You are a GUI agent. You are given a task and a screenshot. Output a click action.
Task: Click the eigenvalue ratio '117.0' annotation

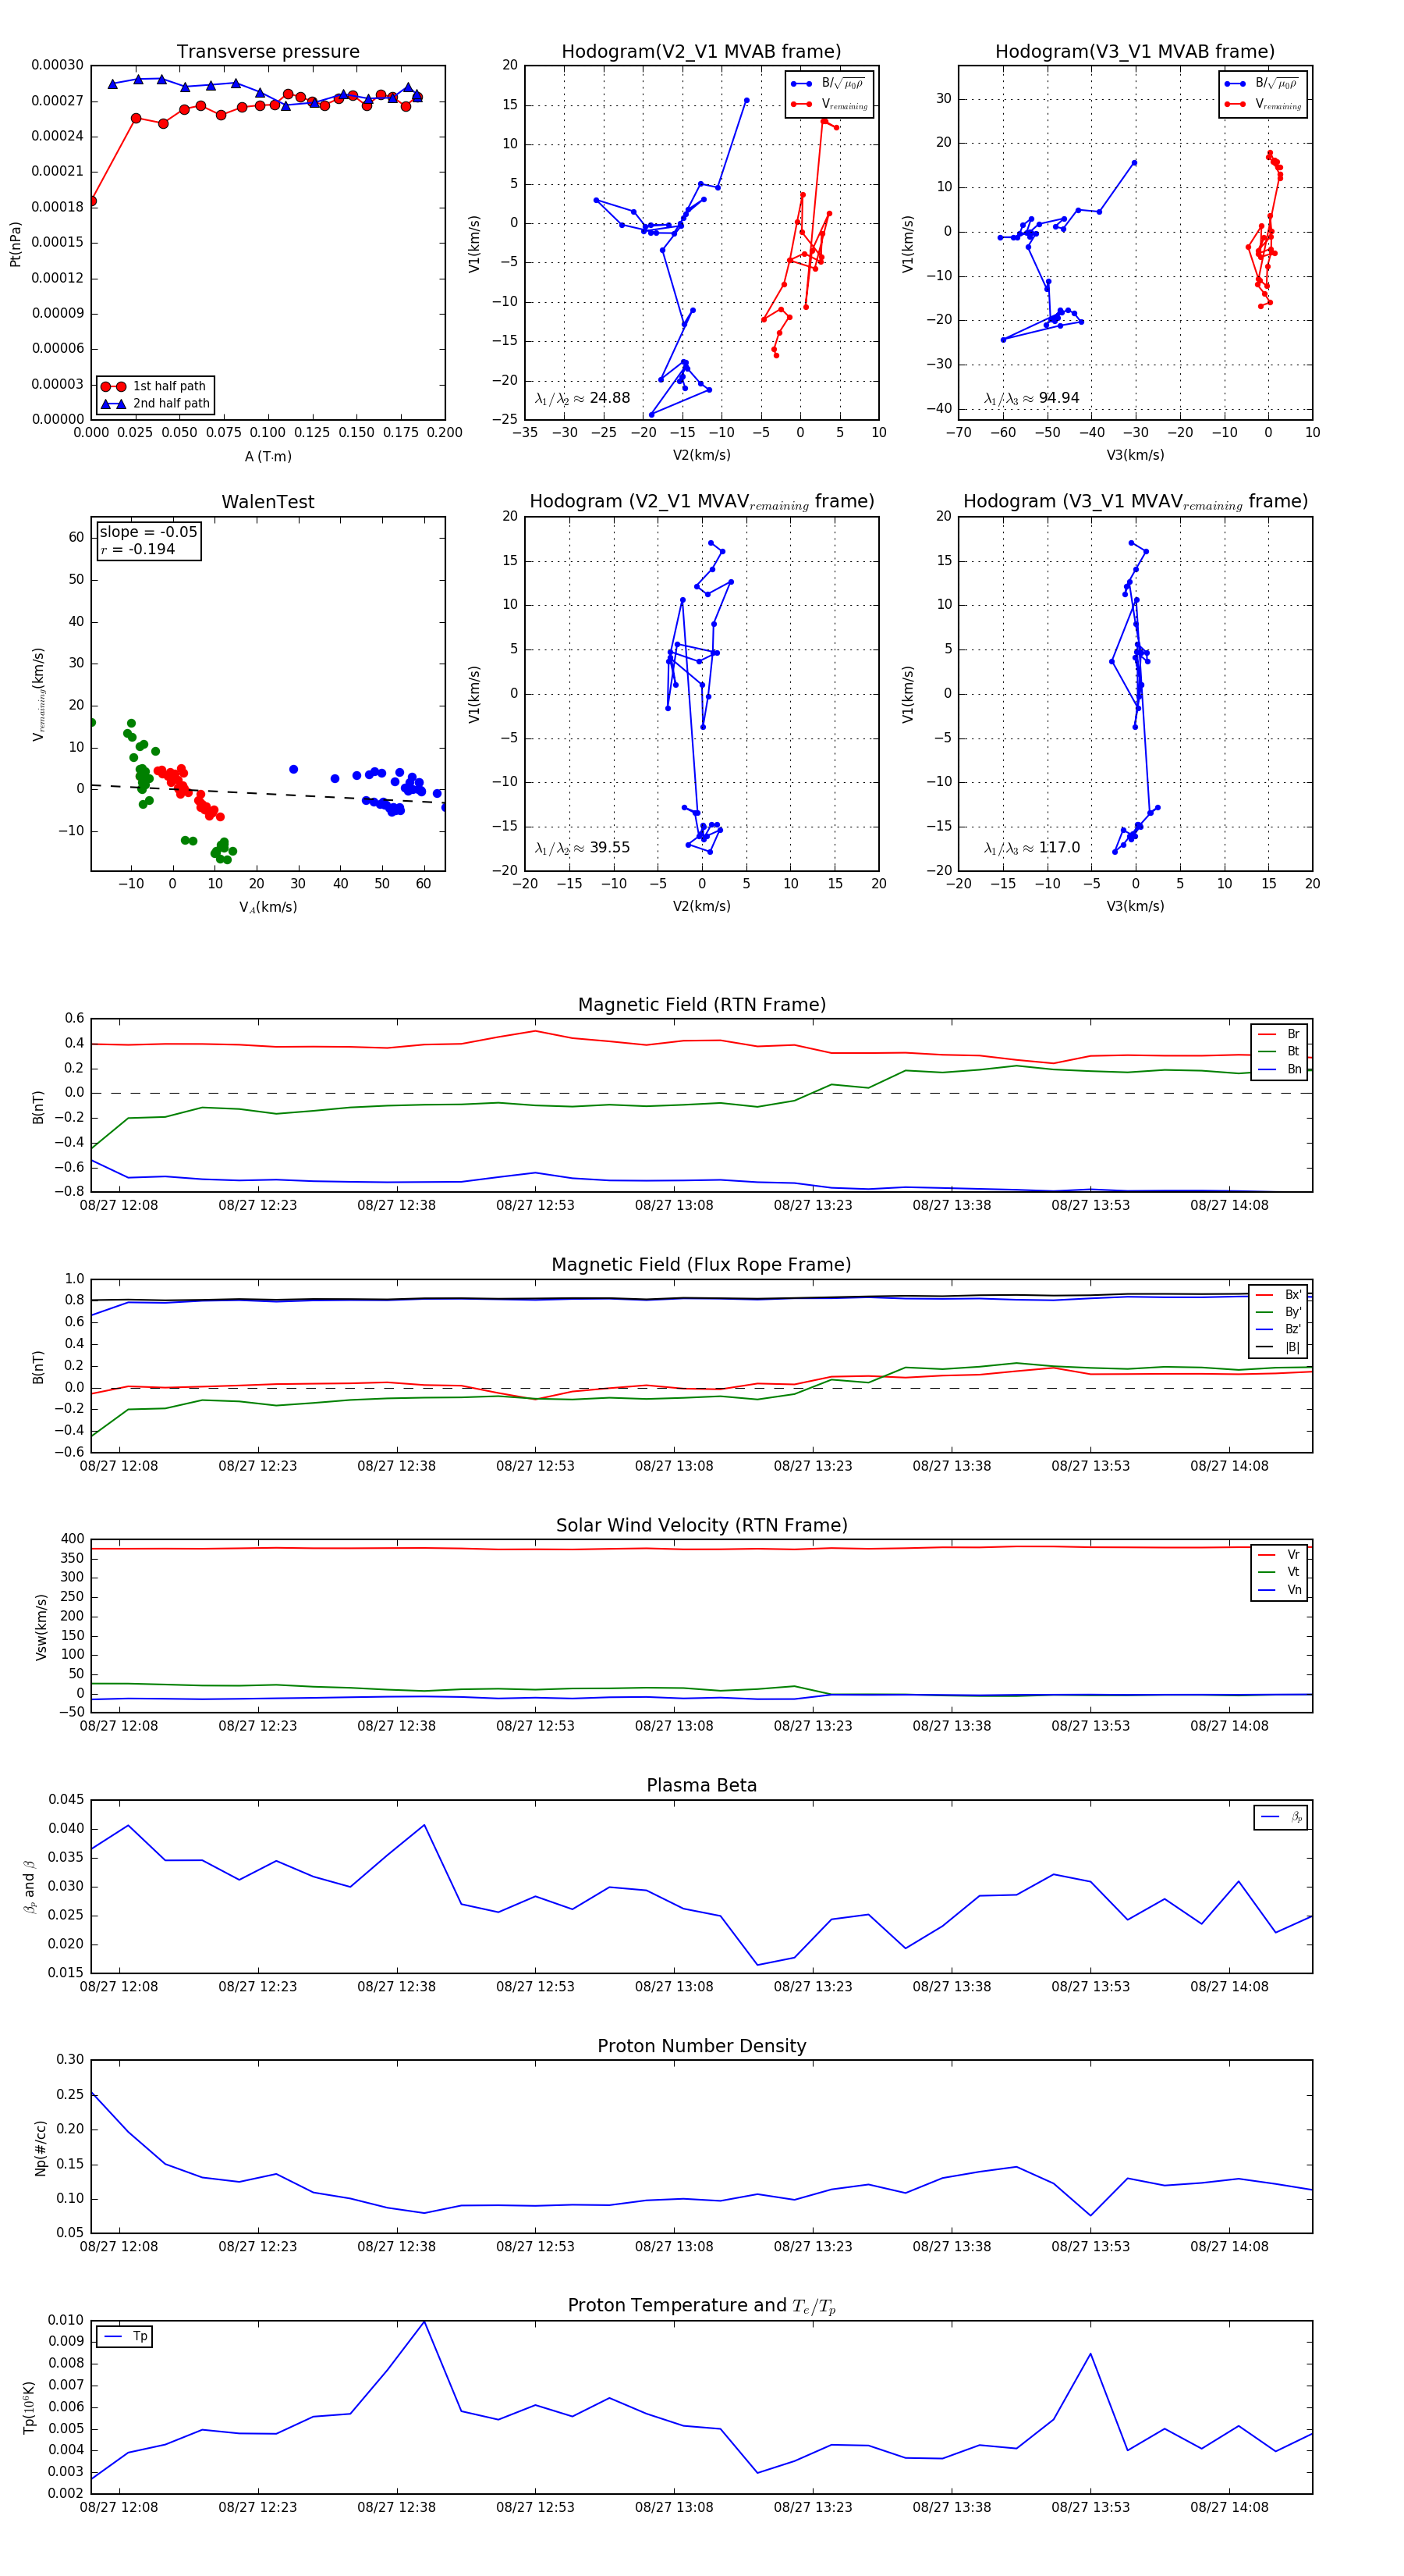(1031, 848)
